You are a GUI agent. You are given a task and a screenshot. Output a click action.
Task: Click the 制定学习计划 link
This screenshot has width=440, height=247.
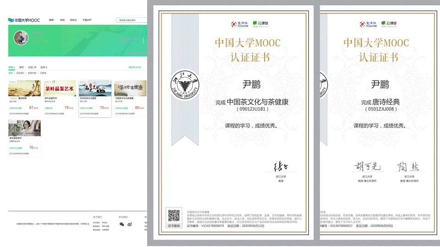pyautogui.click(x=135, y=67)
